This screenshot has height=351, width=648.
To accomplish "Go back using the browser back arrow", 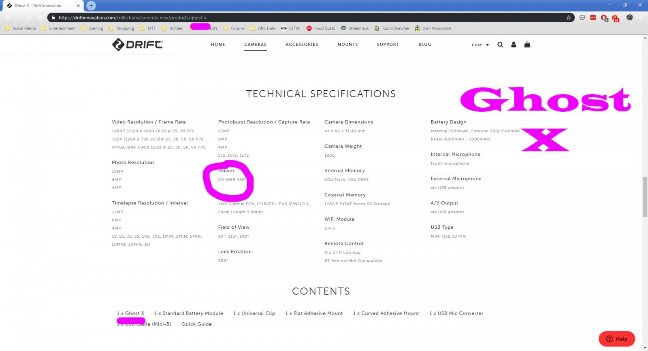I will [x=7, y=17].
